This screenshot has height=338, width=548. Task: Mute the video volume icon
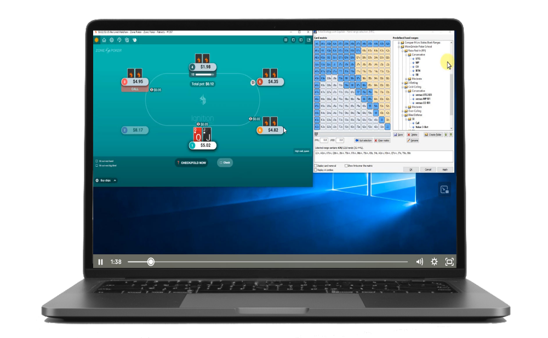[x=419, y=262]
